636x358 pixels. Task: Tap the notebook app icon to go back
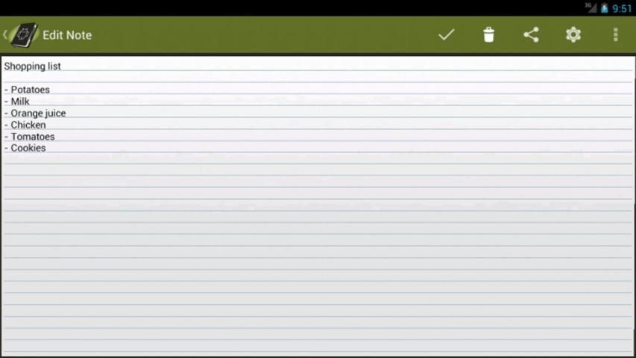[x=24, y=35]
